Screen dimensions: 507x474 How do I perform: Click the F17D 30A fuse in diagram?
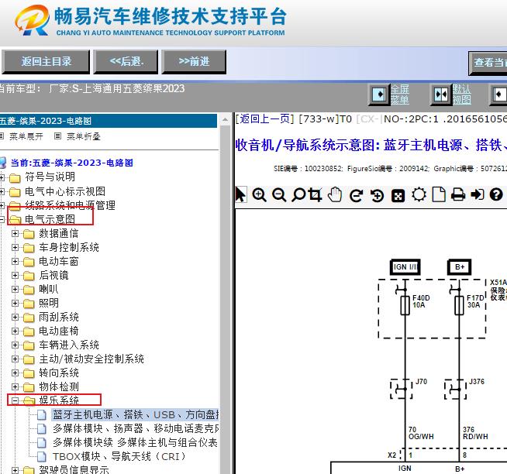point(459,305)
